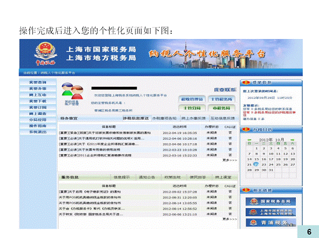Click the 主管税务所 contact button
This screenshot has height=238, width=319.
pyautogui.click(x=222, y=99)
